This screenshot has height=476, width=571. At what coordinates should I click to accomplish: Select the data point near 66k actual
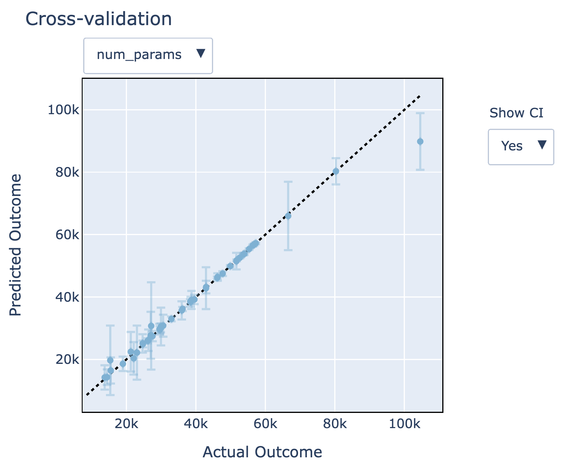pos(288,216)
